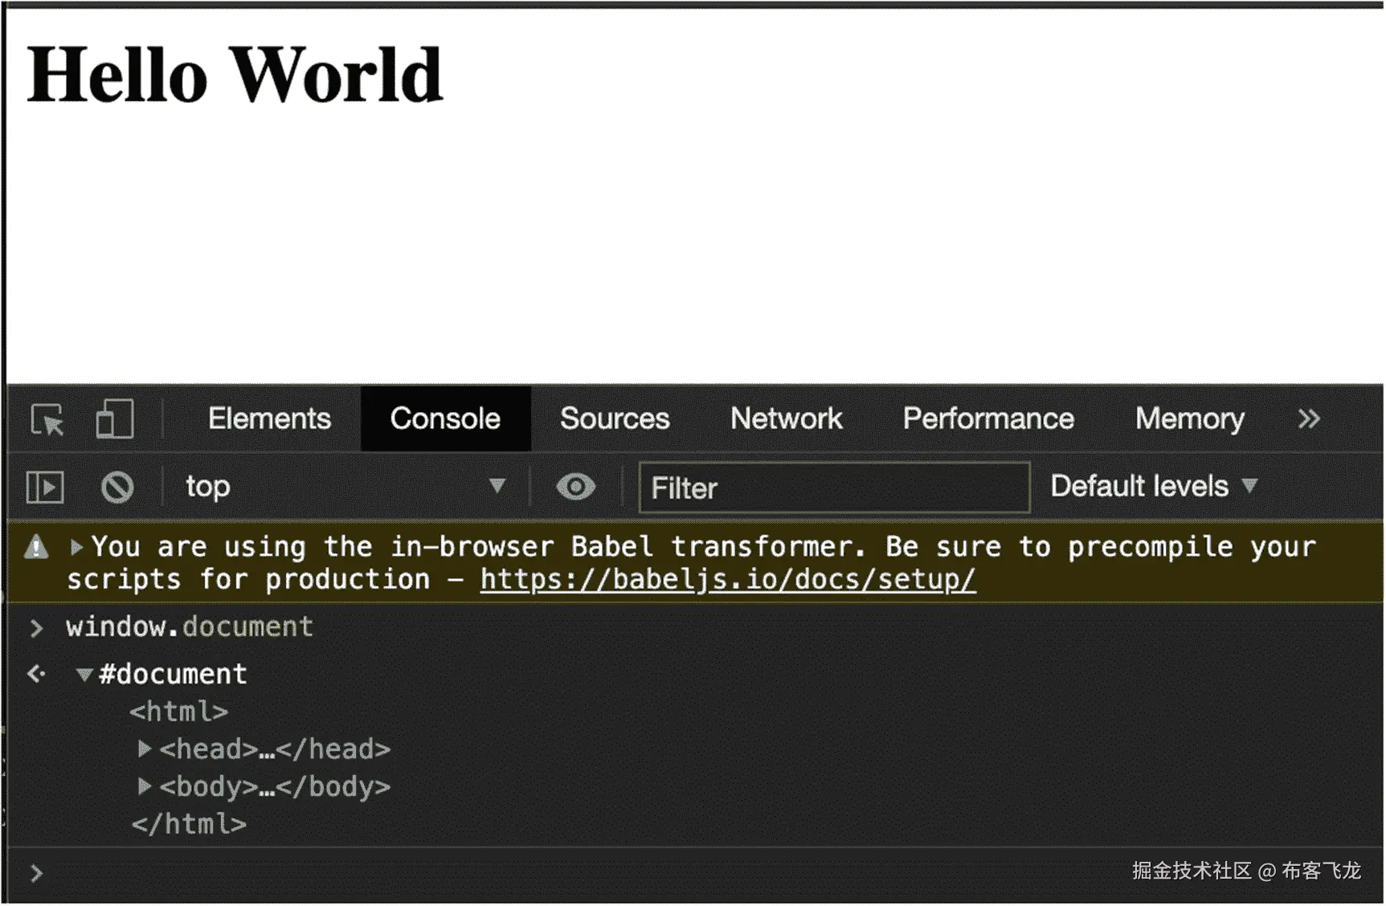
Task: Expand the Babel transformer warning message
Action: coord(77,547)
